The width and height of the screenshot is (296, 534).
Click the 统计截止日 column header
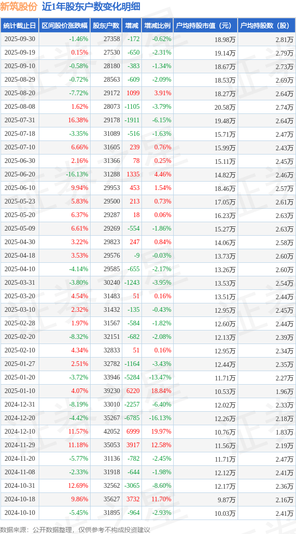click(x=20, y=26)
